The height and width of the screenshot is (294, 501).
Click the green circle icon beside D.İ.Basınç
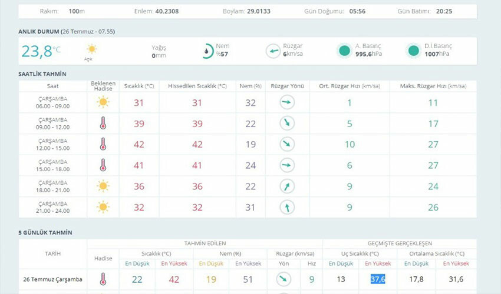414,51
